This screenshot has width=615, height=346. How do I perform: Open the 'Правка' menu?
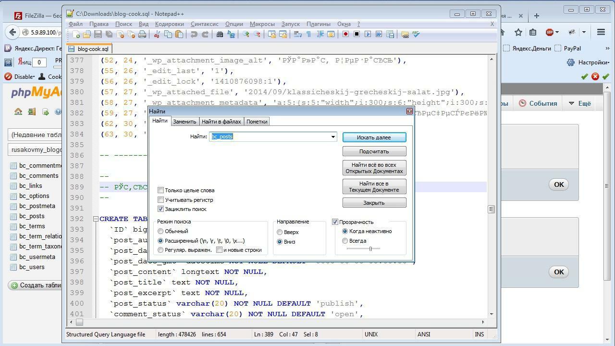98,24
